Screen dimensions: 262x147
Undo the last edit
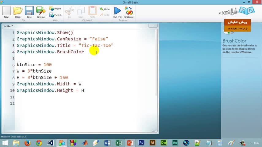[x=105, y=9]
